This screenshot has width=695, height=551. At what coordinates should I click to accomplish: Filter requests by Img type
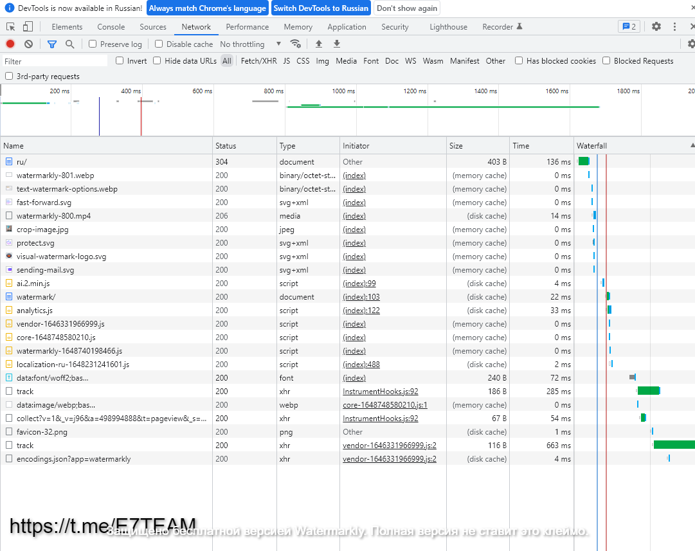[322, 60]
